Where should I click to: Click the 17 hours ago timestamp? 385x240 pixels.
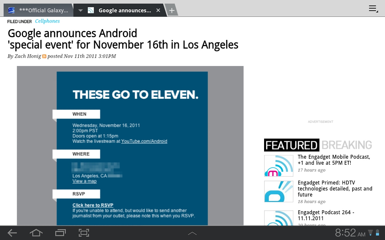click(x=312, y=170)
